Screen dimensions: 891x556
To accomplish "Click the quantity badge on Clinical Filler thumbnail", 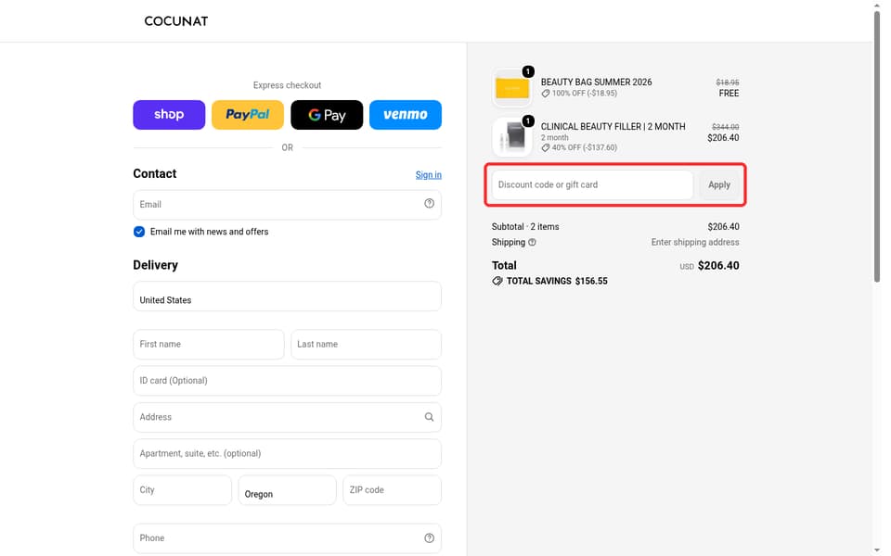I will pos(528,120).
